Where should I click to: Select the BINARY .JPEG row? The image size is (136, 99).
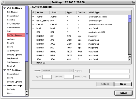(x=80, y=44)
